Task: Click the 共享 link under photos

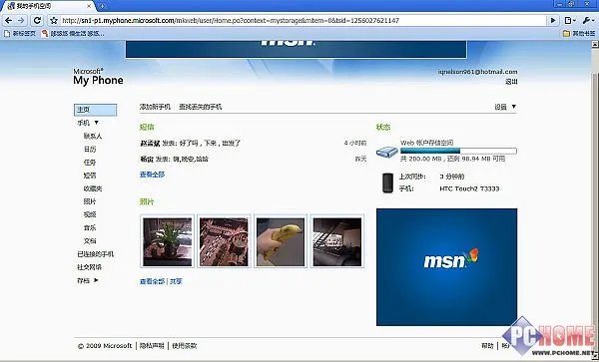Action: pos(176,281)
